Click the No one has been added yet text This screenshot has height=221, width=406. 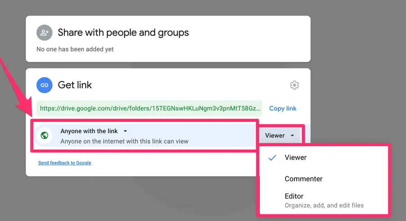[75, 49]
